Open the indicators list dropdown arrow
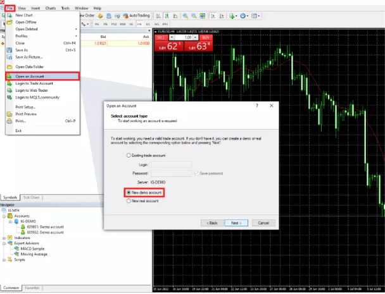 236,16
